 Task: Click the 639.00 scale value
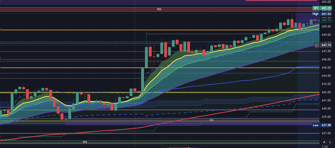click(326, 117)
